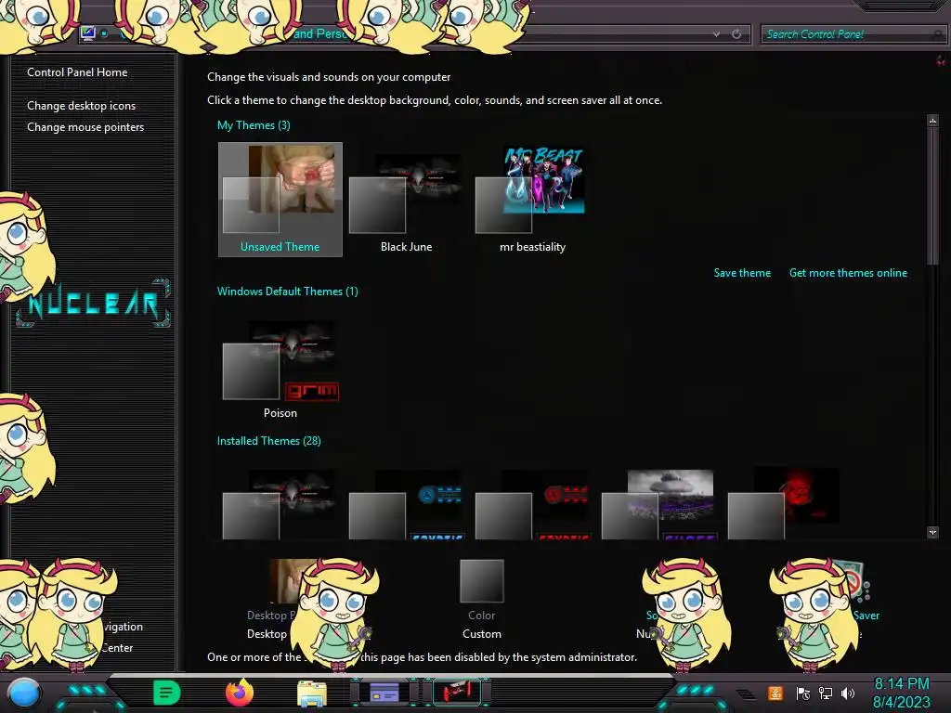Open the Start orb on the taskbar
Screen dimensions: 951x713
pyautogui.click(x=24, y=693)
